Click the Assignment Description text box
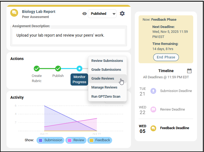204x152 pixels. point(69,36)
